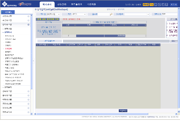Viewport: 180px width, 121px height.
Task: Collapse the 성적시스템 section circle arrow
Action: point(28,24)
